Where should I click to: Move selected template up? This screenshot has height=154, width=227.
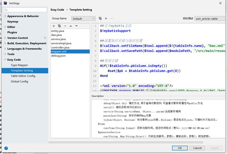pos(70,26)
